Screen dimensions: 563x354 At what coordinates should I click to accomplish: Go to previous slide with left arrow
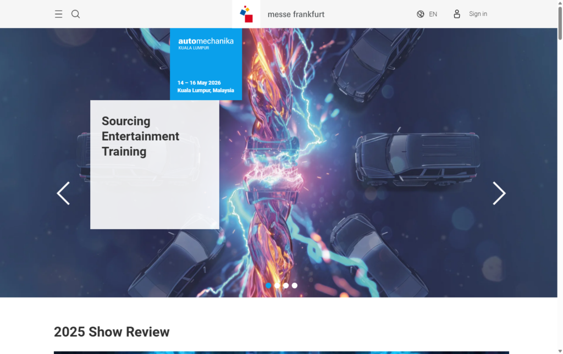pyautogui.click(x=63, y=193)
